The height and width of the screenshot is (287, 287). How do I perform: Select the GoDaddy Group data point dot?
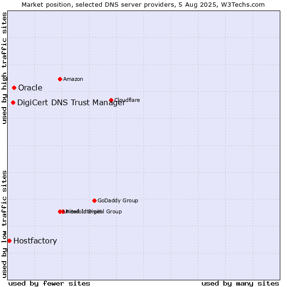pyautogui.click(x=94, y=200)
